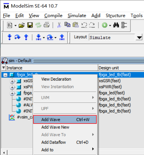This screenshot has width=144, height=155.
Task: Click the Copy icon in toolbar
Action: [67, 25]
